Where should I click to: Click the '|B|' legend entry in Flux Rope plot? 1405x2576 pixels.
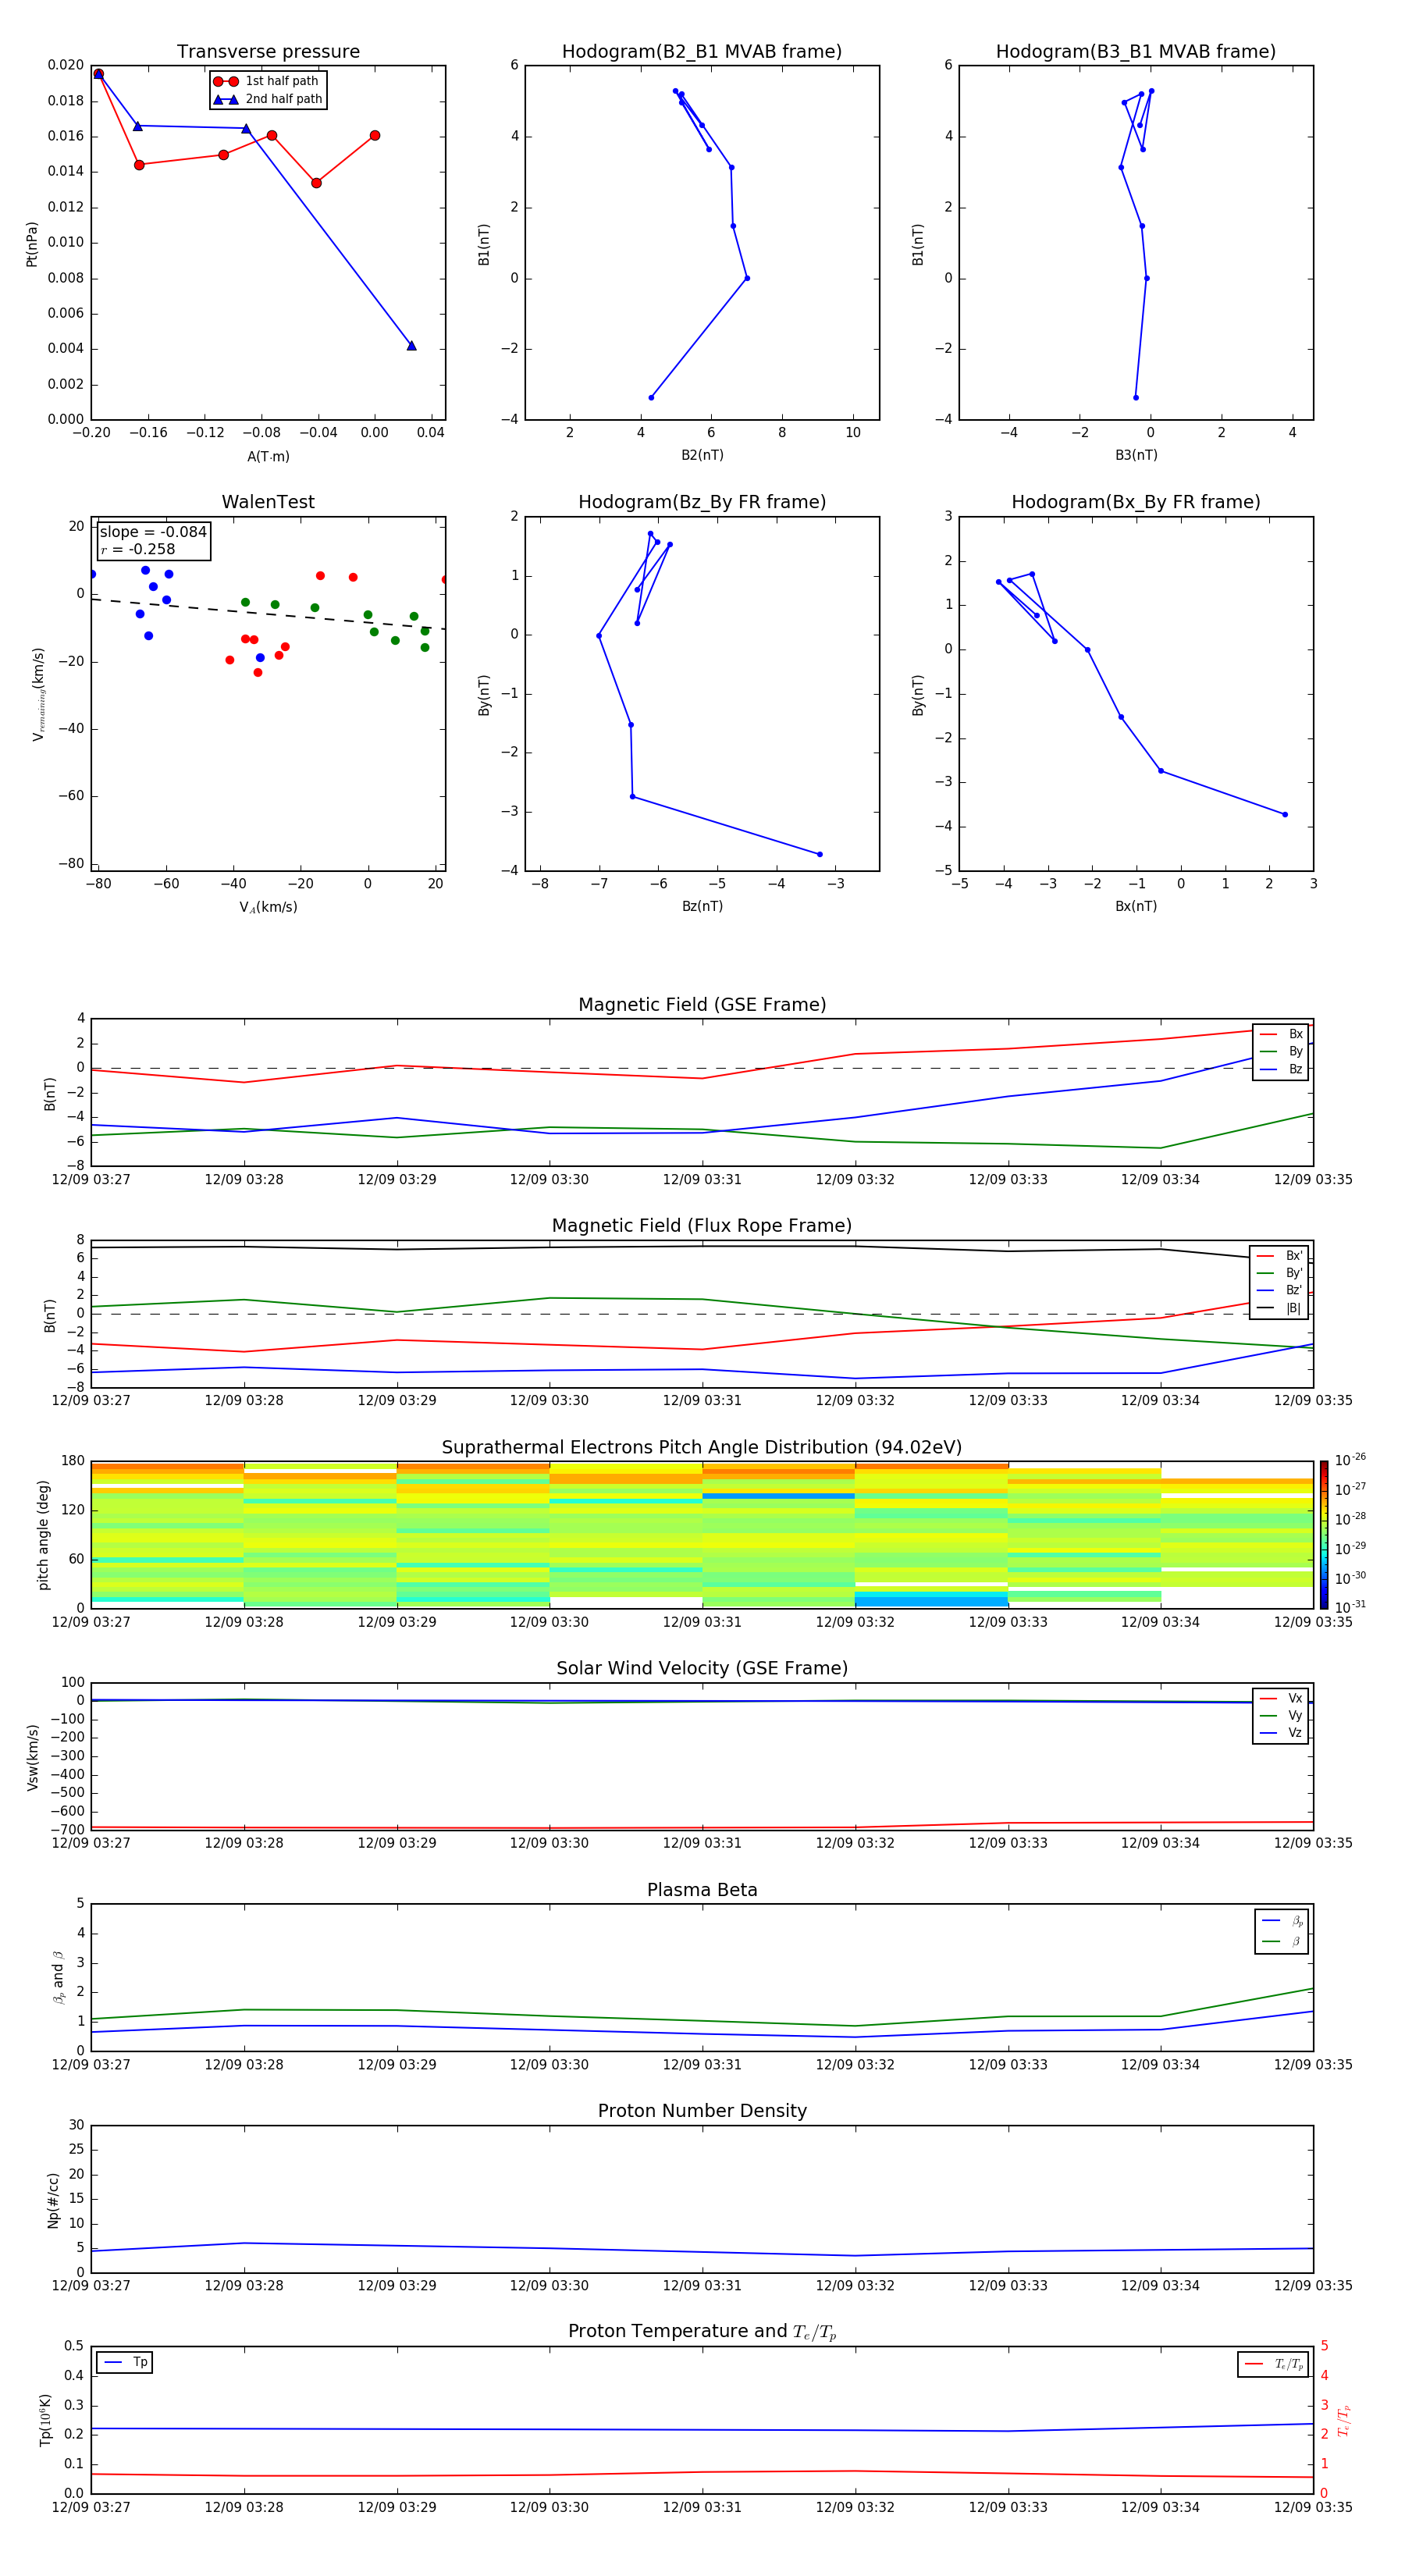(x=1280, y=1309)
